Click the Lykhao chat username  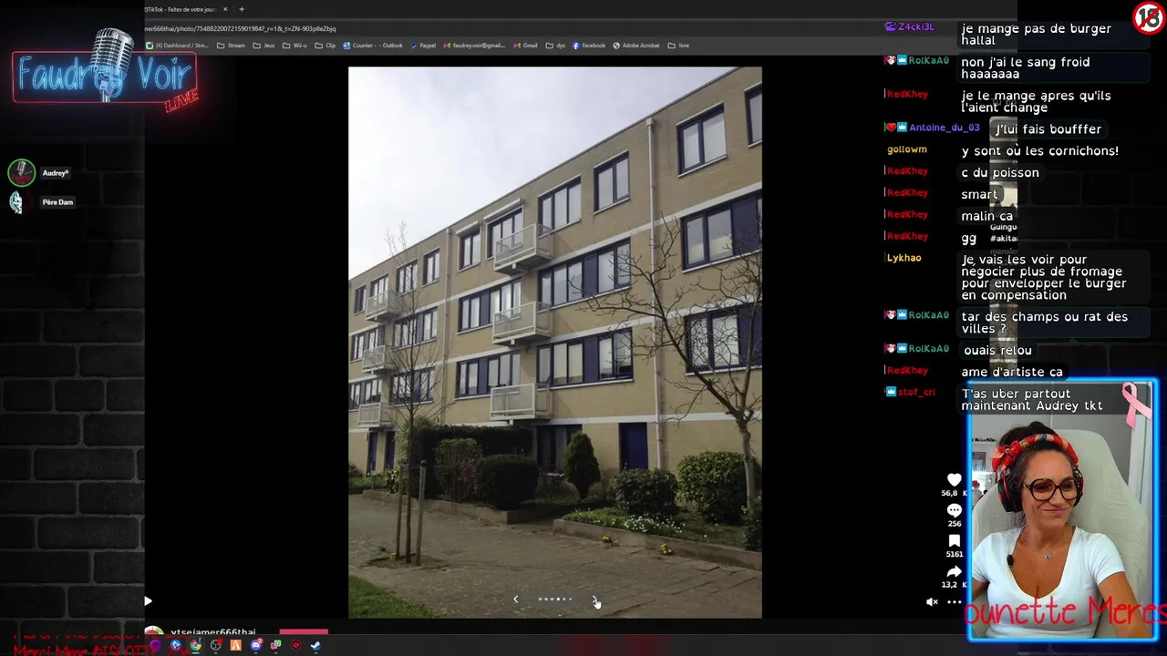pos(904,258)
